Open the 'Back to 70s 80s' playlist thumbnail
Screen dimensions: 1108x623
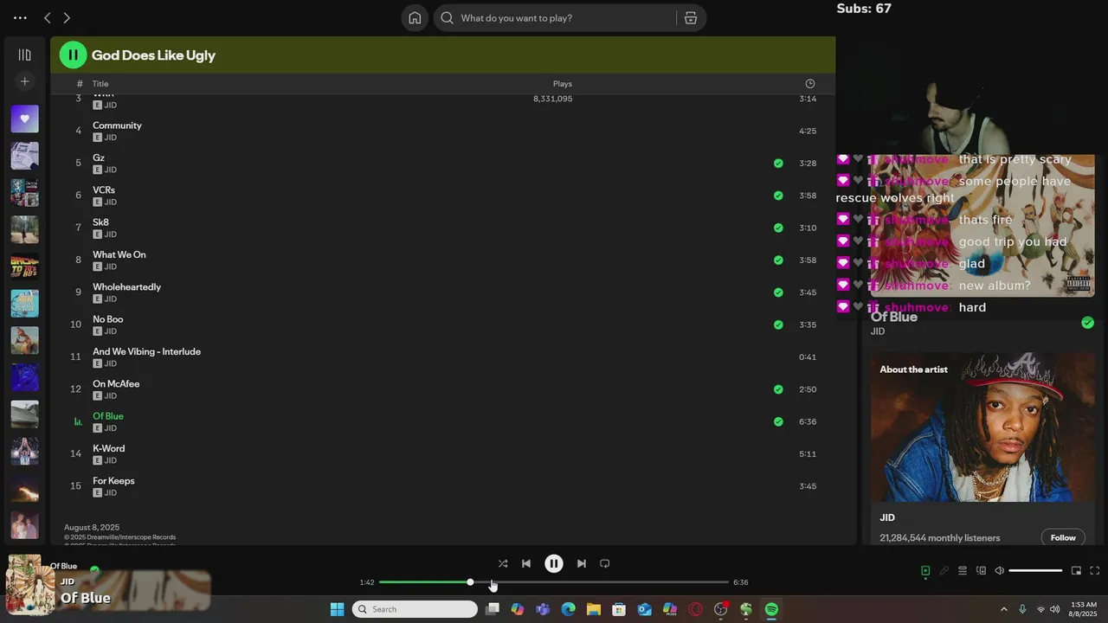click(24, 267)
